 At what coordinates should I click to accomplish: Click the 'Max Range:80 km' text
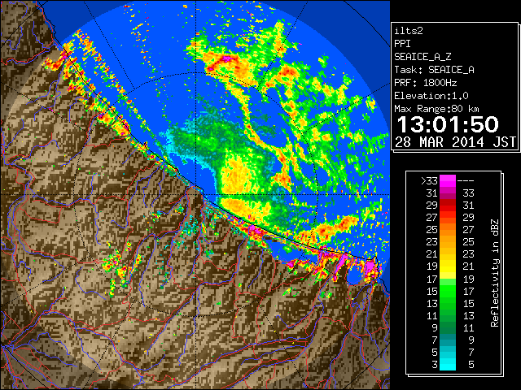click(x=436, y=109)
